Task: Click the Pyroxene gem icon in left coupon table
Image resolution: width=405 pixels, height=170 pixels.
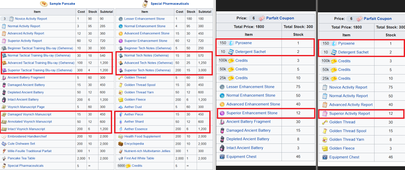Action: point(231,43)
